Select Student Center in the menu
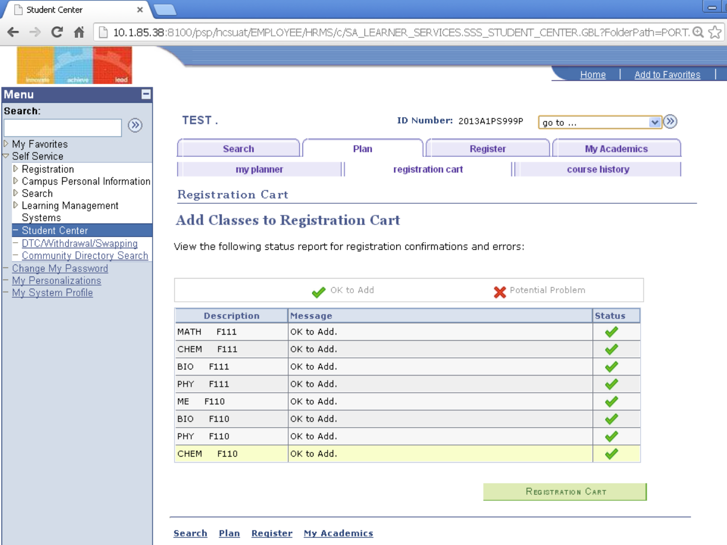The image size is (727, 545). 55,230
